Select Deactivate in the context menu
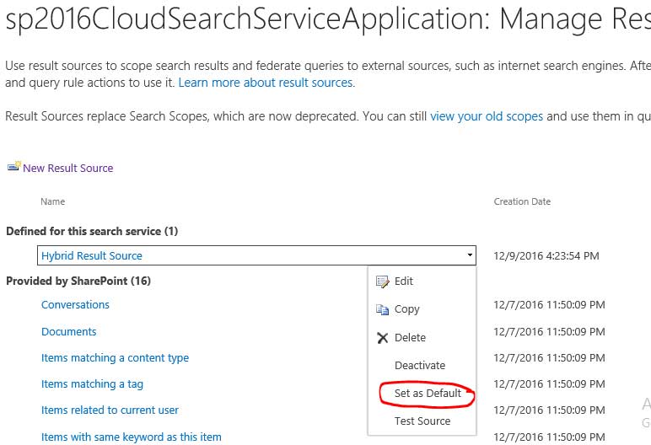 coord(420,365)
